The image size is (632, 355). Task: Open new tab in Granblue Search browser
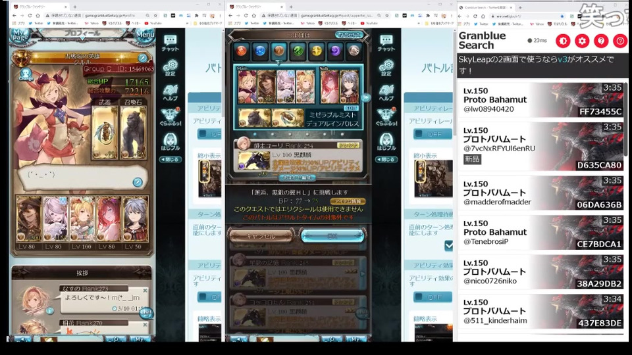[x=520, y=7]
